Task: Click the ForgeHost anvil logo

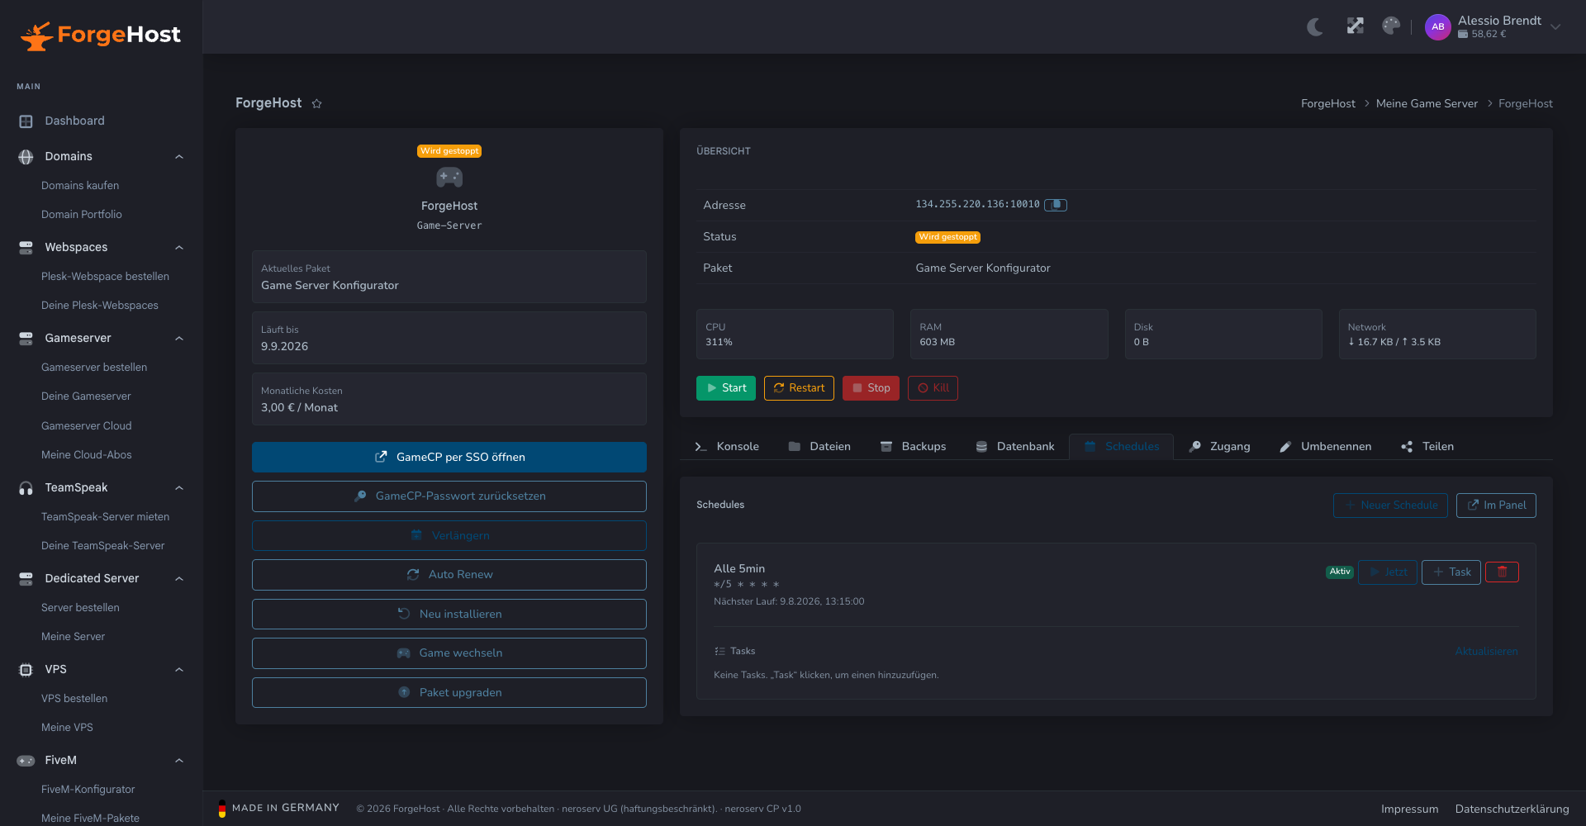Action: 100,35
